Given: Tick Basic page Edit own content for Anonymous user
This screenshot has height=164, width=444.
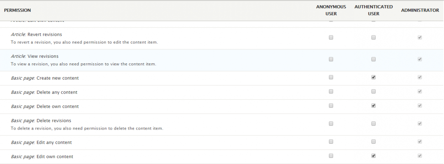Looking at the screenshot, I should [x=331, y=156].
